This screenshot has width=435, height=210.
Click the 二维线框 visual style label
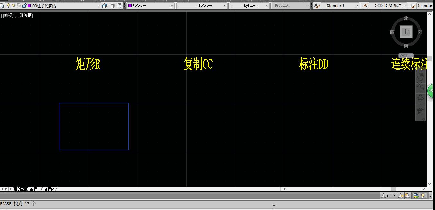[24, 15]
